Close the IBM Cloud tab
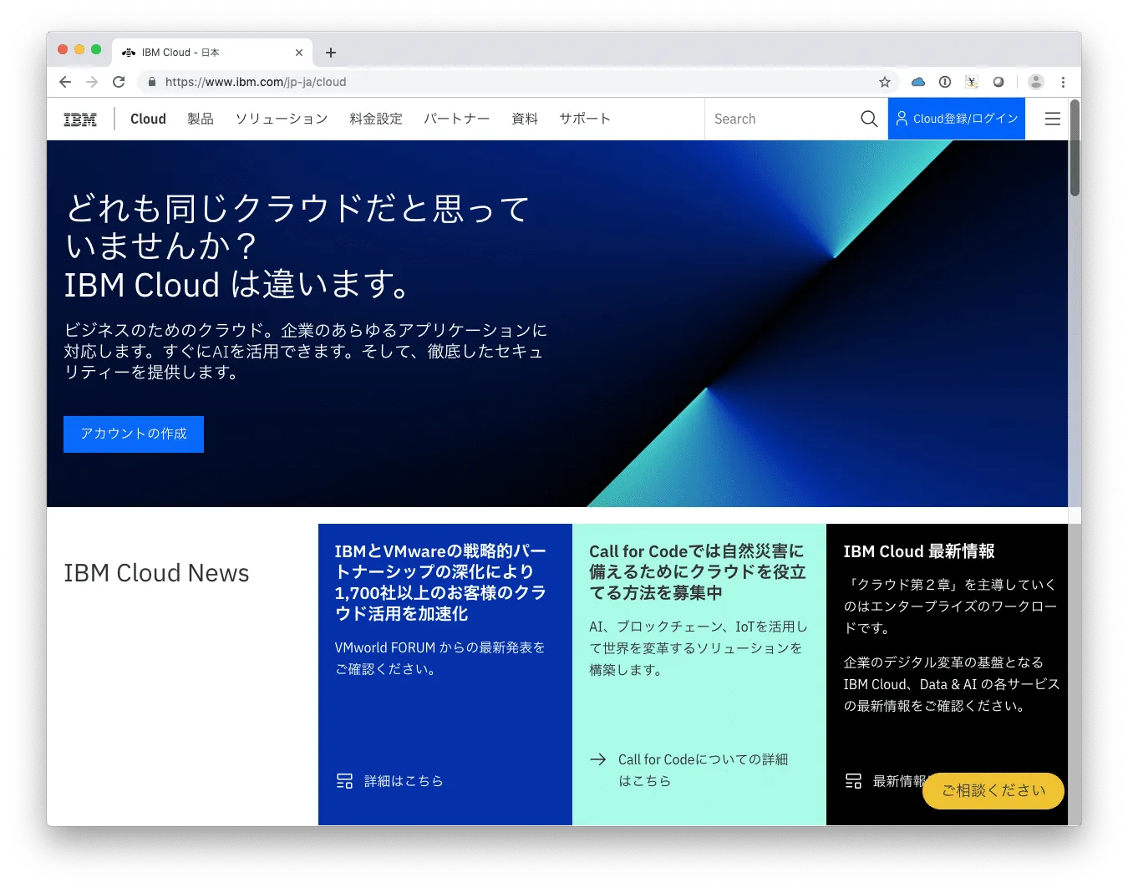This screenshot has width=1128, height=888. tap(299, 53)
